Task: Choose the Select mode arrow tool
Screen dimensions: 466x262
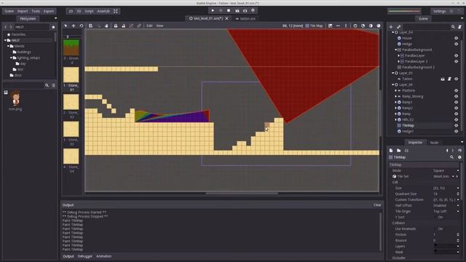Action: click(66, 26)
